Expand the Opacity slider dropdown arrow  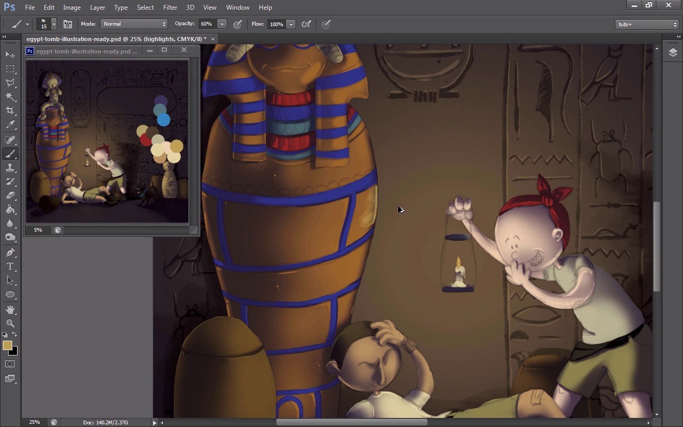tap(222, 24)
